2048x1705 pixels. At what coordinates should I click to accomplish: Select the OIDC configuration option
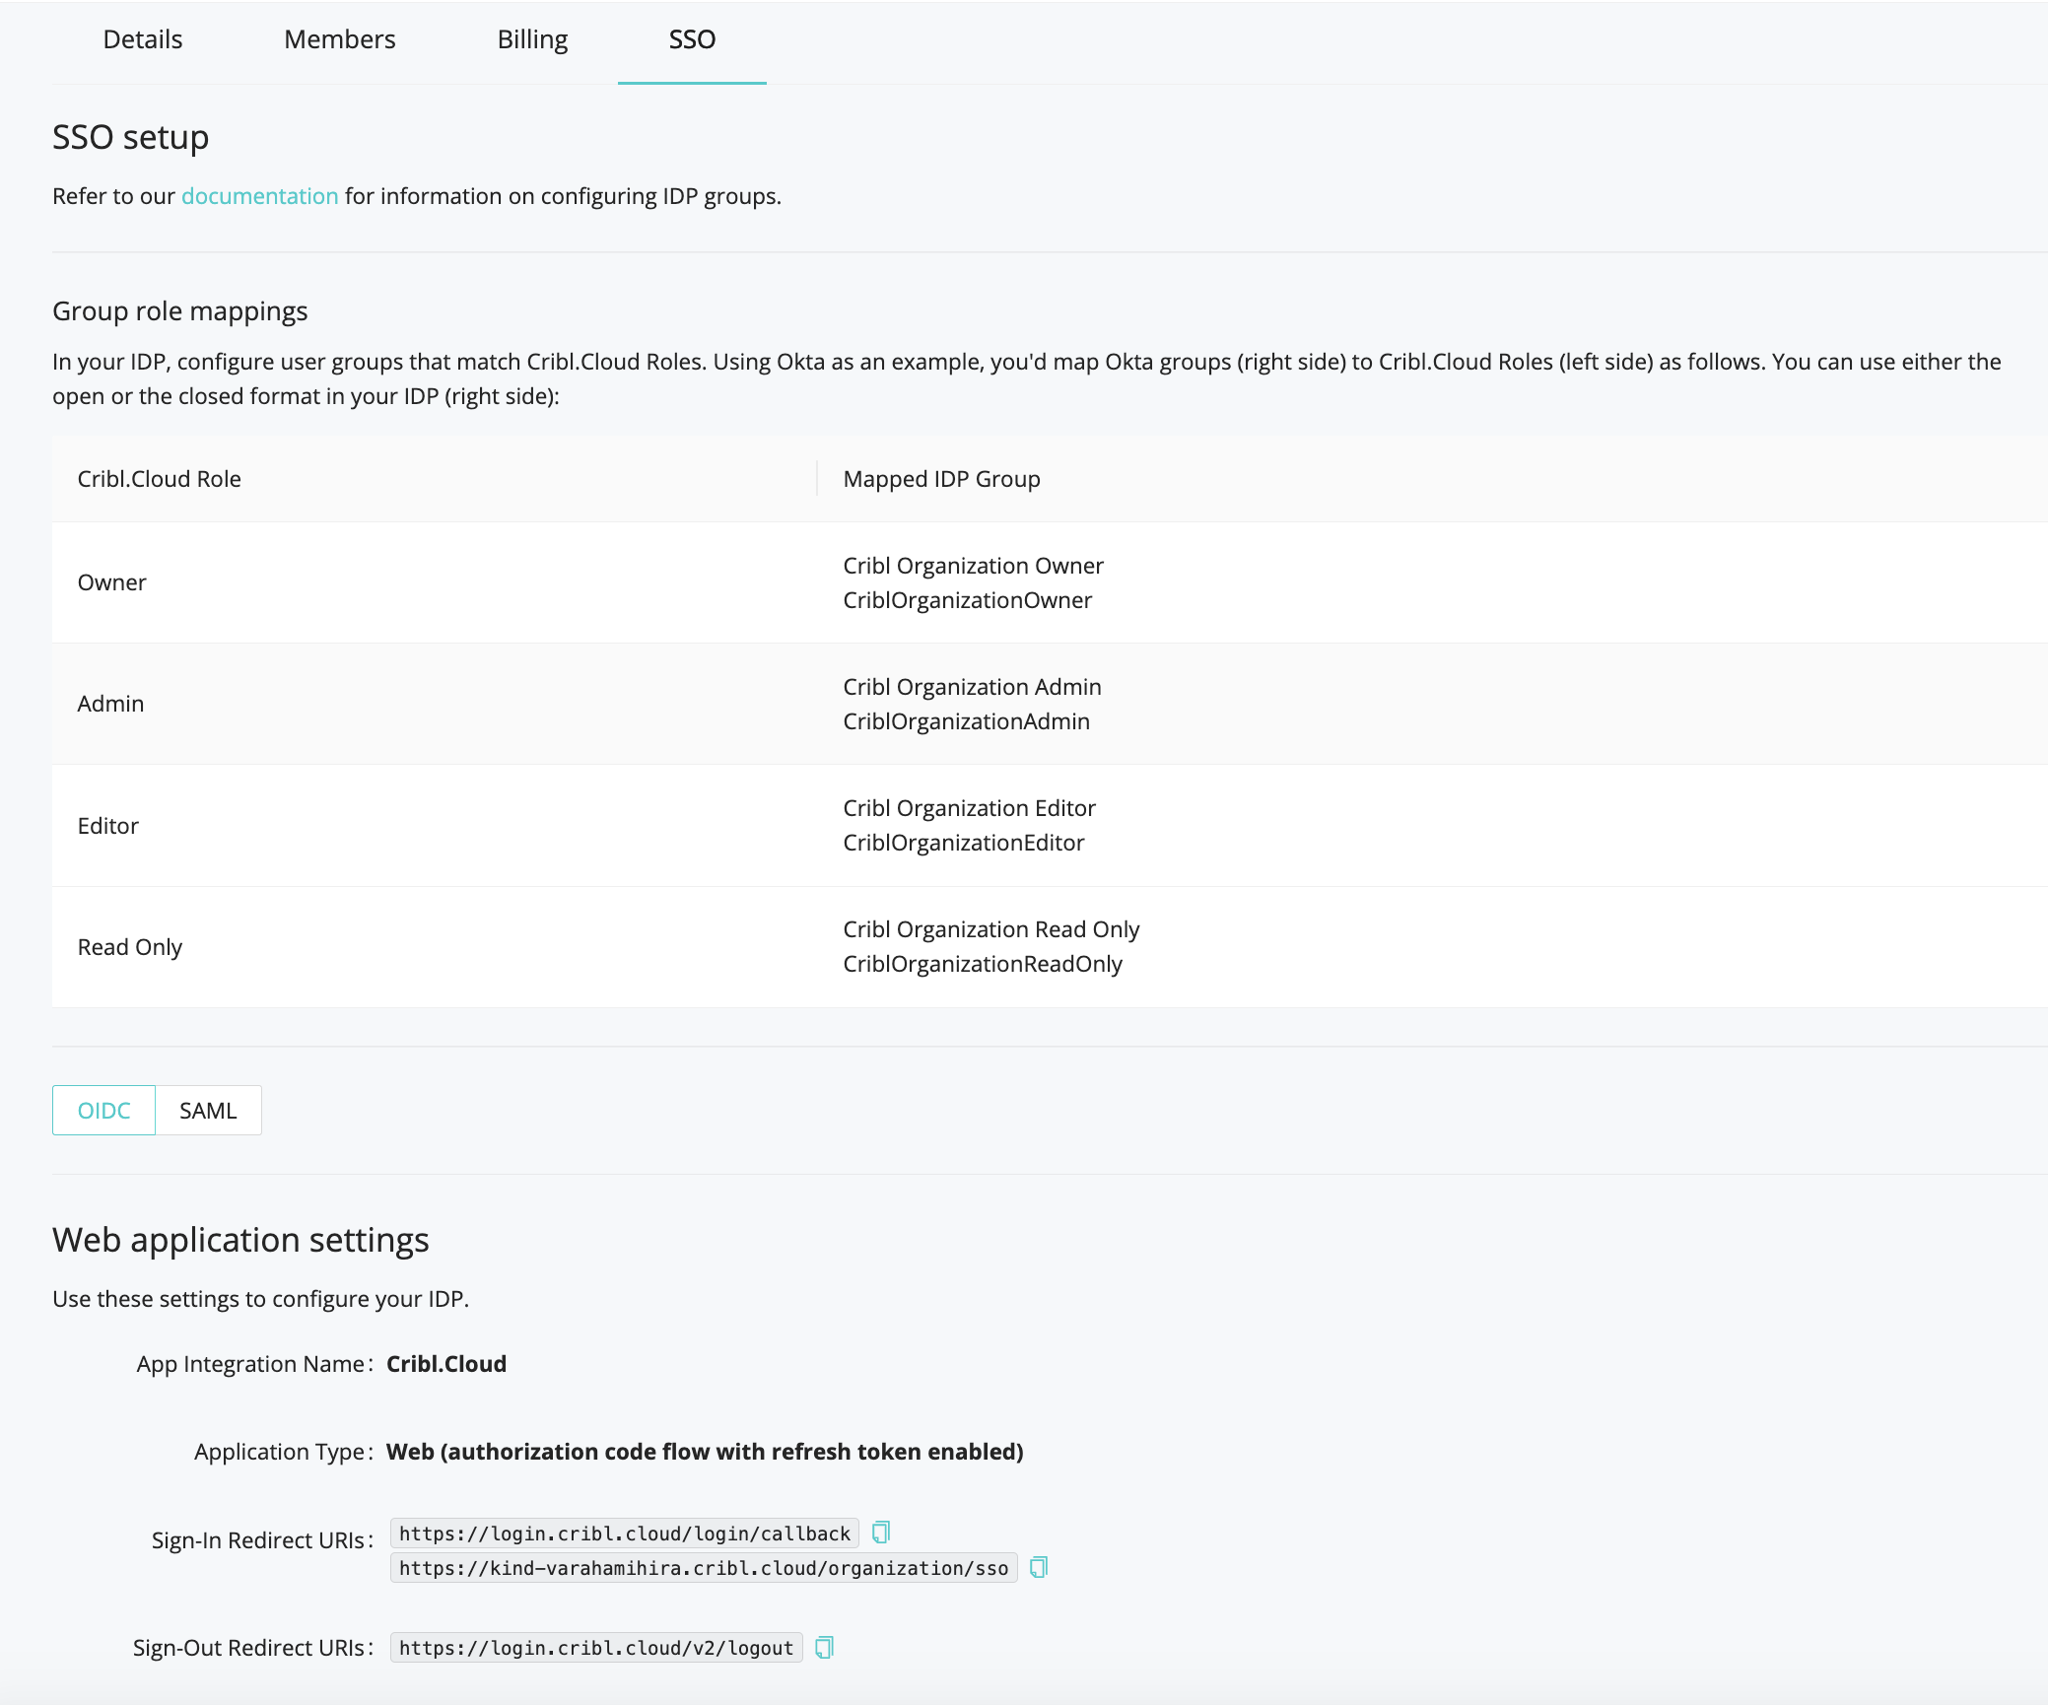(x=103, y=1110)
